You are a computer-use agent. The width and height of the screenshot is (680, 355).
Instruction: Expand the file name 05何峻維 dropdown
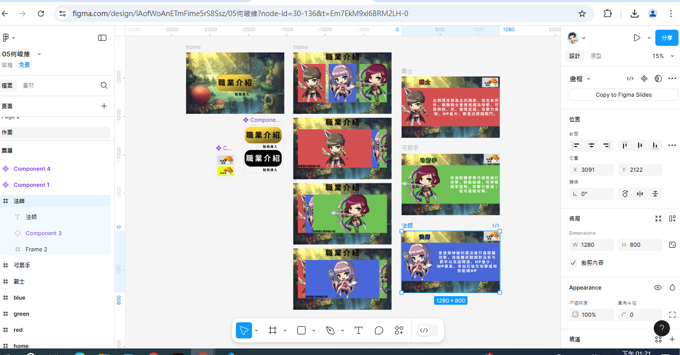pos(39,54)
